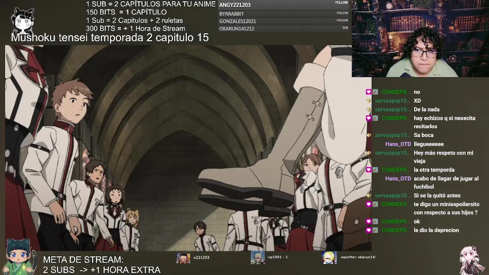The image size is (489, 275).
Task: Click the '2 SUBS -> +1 HORA EXTRA' goal text
Action: pyautogui.click(x=102, y=270)
